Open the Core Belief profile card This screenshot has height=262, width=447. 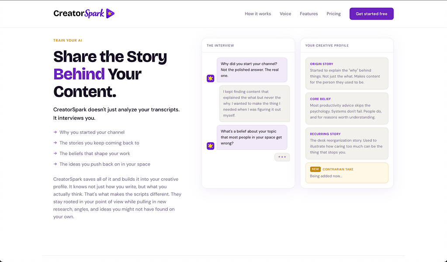click(x=347, y=108)
